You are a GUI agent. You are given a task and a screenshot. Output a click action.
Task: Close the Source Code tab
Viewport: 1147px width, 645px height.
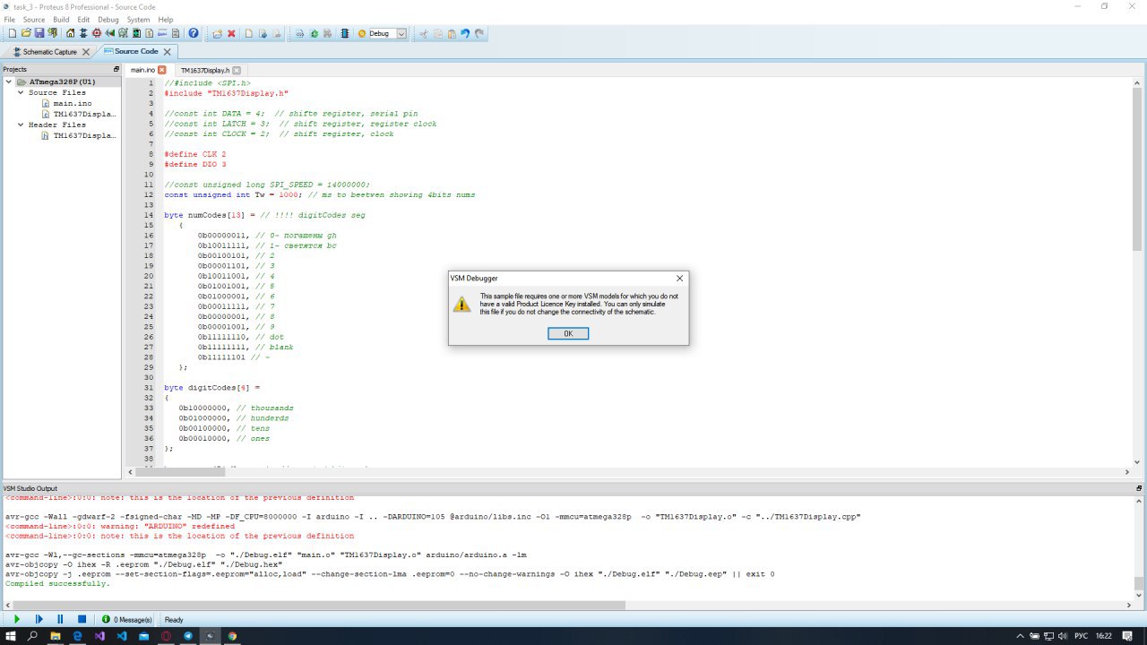167,52
